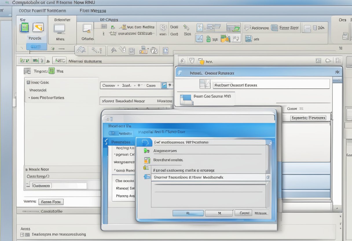352x241 pixels.
Task: Open the Coouv dropdown combo box
Action: (133, 85)
